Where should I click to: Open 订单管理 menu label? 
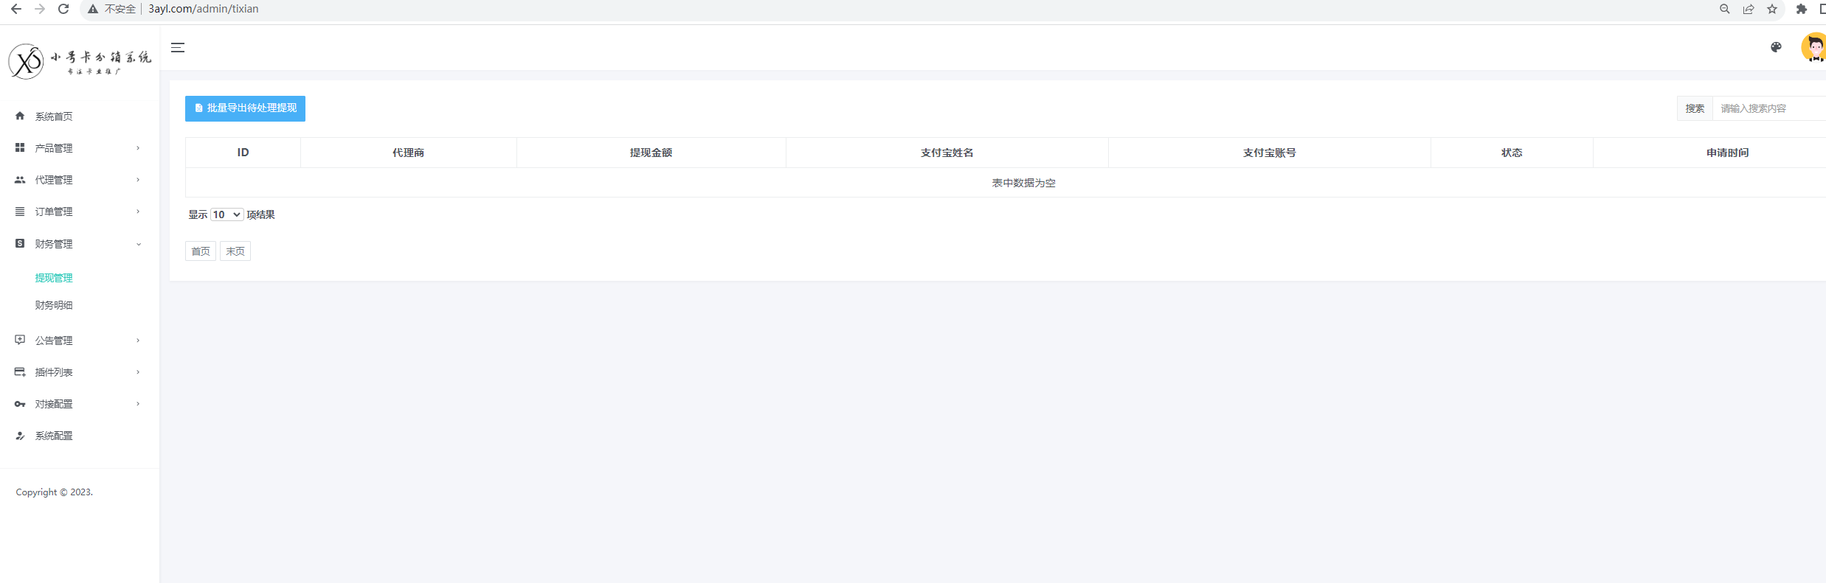54,212
